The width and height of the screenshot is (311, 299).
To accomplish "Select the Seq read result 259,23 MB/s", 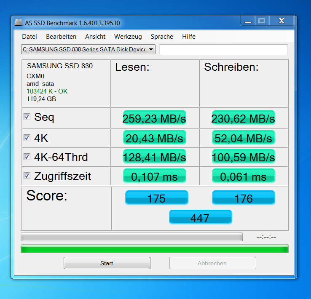I will [x=155, y=118].
